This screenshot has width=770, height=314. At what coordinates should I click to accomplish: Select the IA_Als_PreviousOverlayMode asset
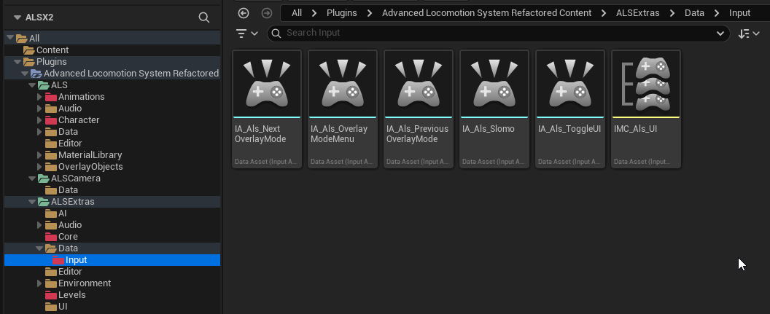[x=418, y=109]
